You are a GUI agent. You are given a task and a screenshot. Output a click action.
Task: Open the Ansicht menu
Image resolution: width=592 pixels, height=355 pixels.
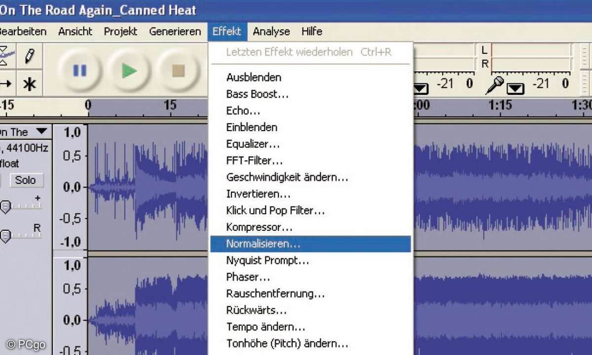75,32
